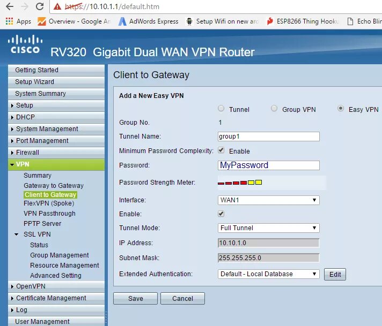Image resolution: width=382 pixels, height=326 pixels.
Task: Click the Subnet Mask field
Action: (268, 258)
